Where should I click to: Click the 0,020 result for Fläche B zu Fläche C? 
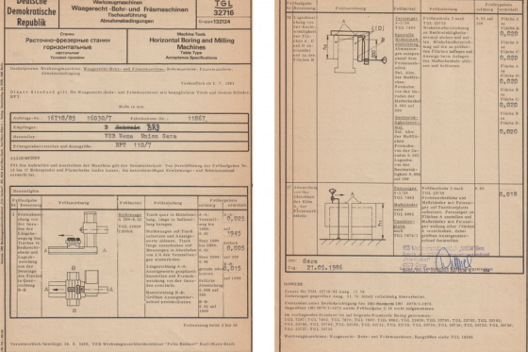tap(508, 105)
